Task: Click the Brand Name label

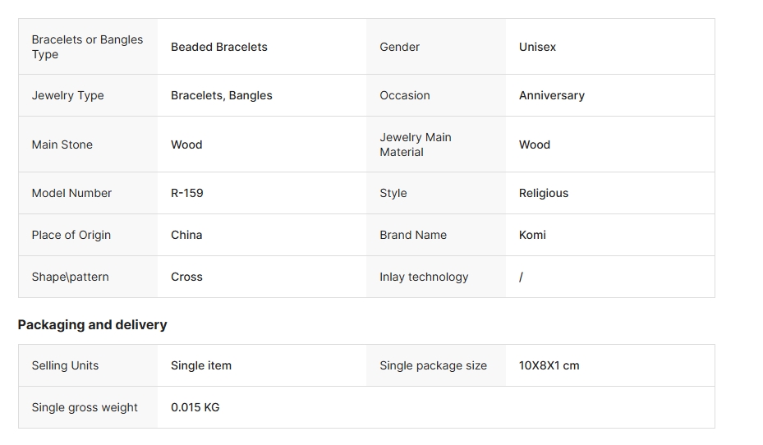Action: click(412, 235)
